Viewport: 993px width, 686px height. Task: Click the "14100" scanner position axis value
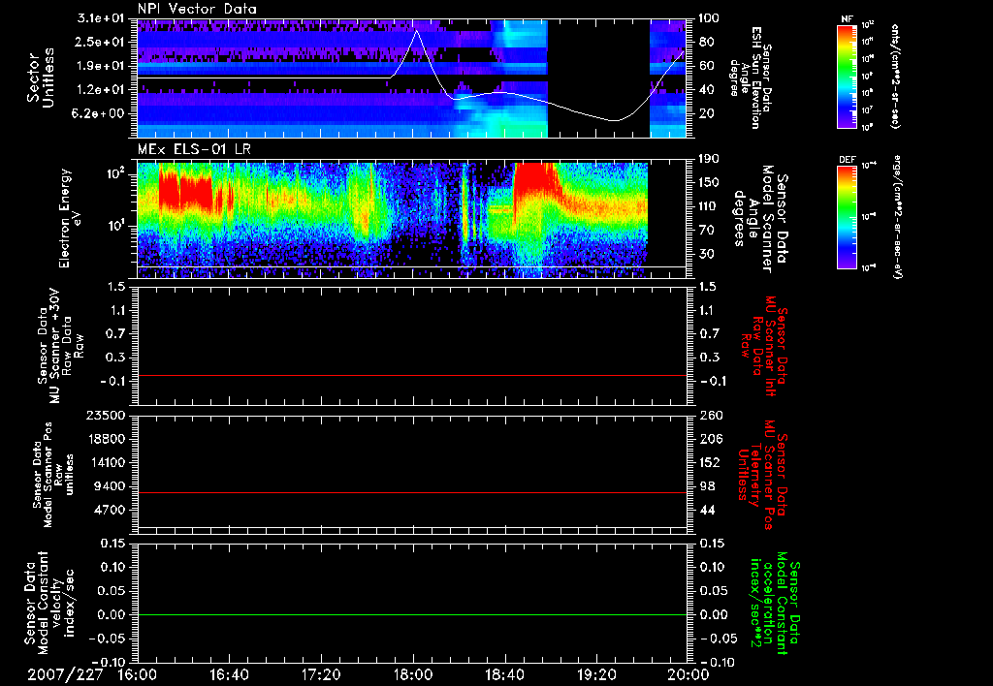(106, 462)
